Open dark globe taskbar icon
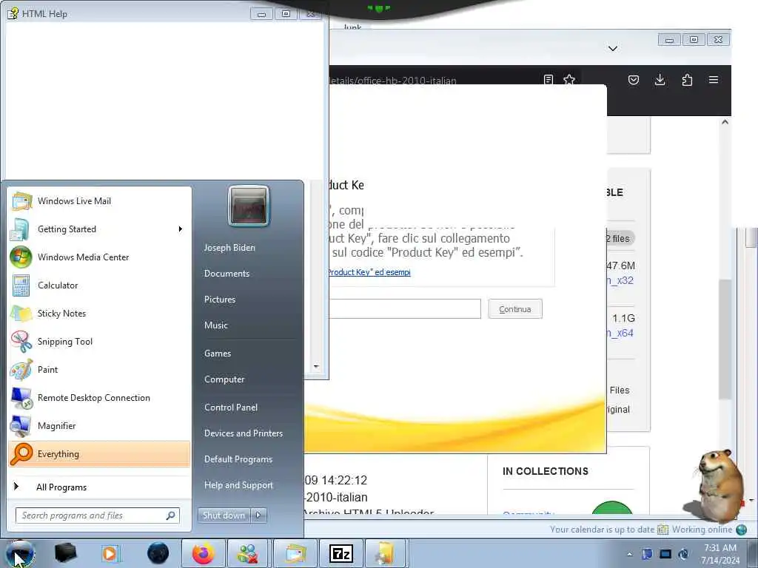Viewport: 758px width, 568px height. [x=158, y=553]
